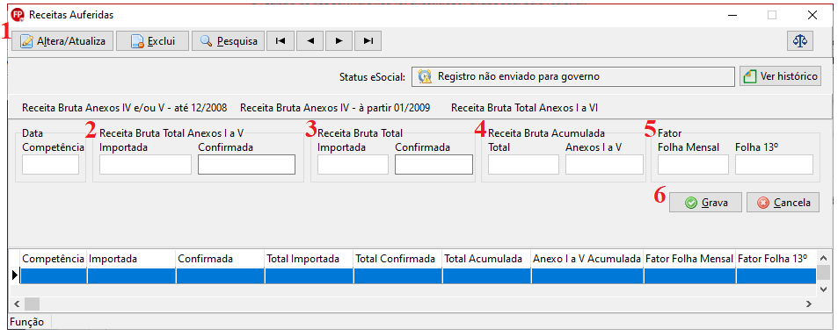Click Importada field under Receita Bruta Total
The image size is (838, 336).
tap(353, 165)
